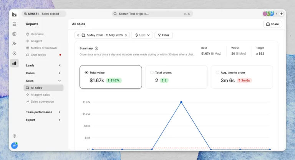Select Total orders radio button

coord(152,73)
